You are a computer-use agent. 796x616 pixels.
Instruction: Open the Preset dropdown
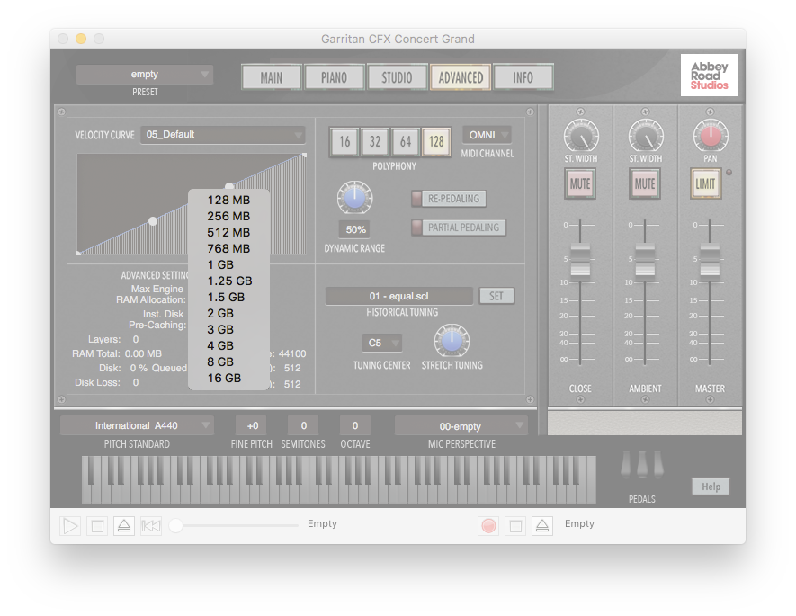coord(145,74)
